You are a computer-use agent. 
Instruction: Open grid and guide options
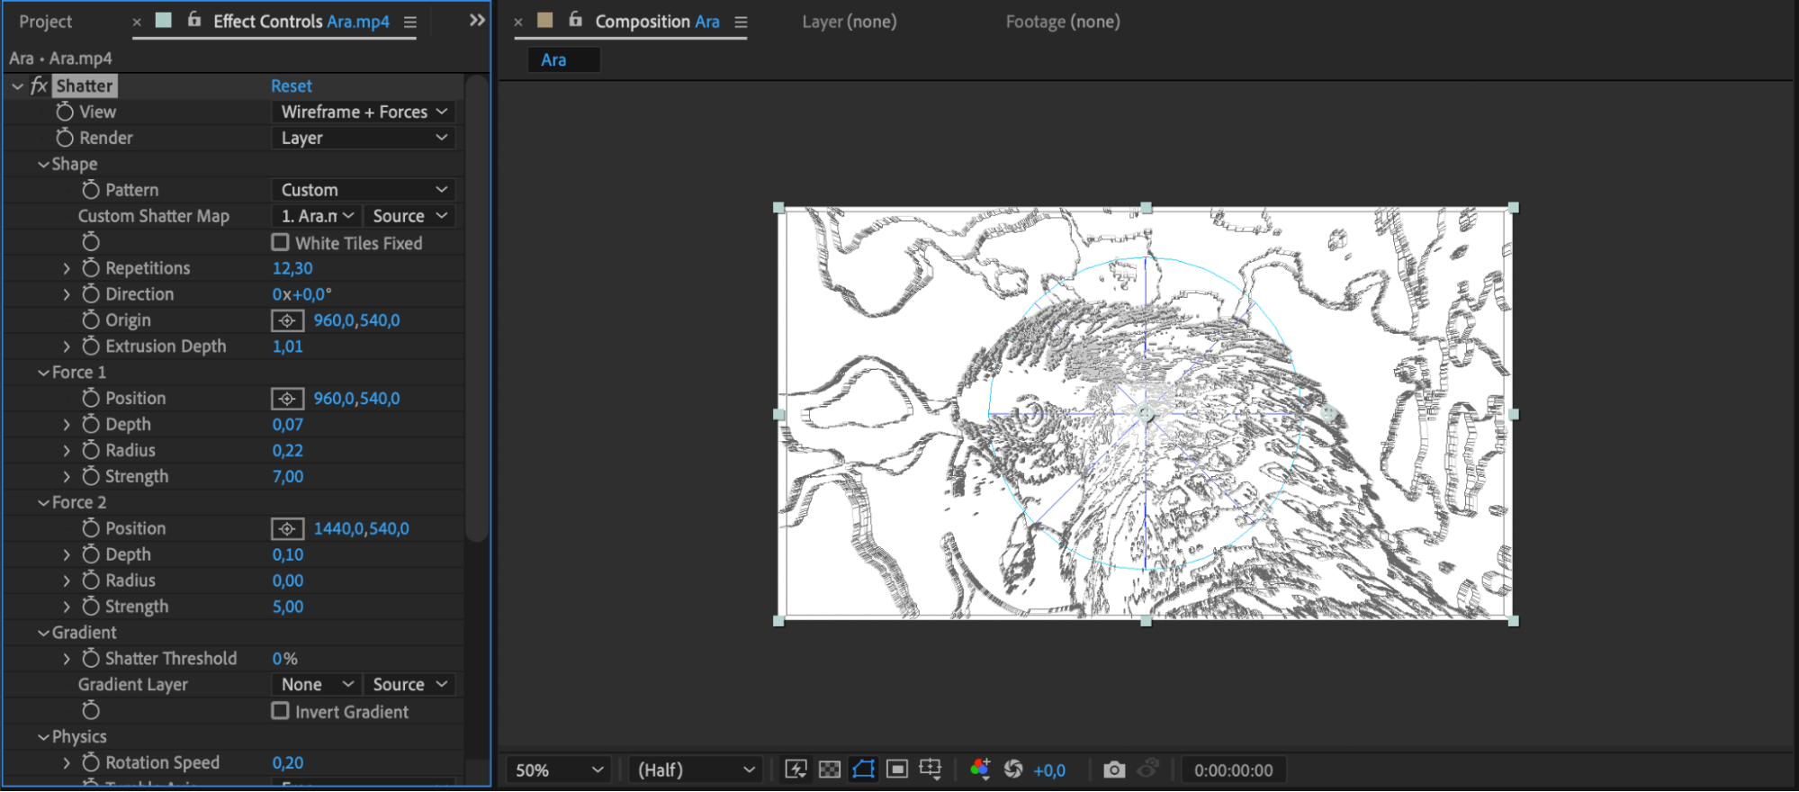click(x=931, y=769)
